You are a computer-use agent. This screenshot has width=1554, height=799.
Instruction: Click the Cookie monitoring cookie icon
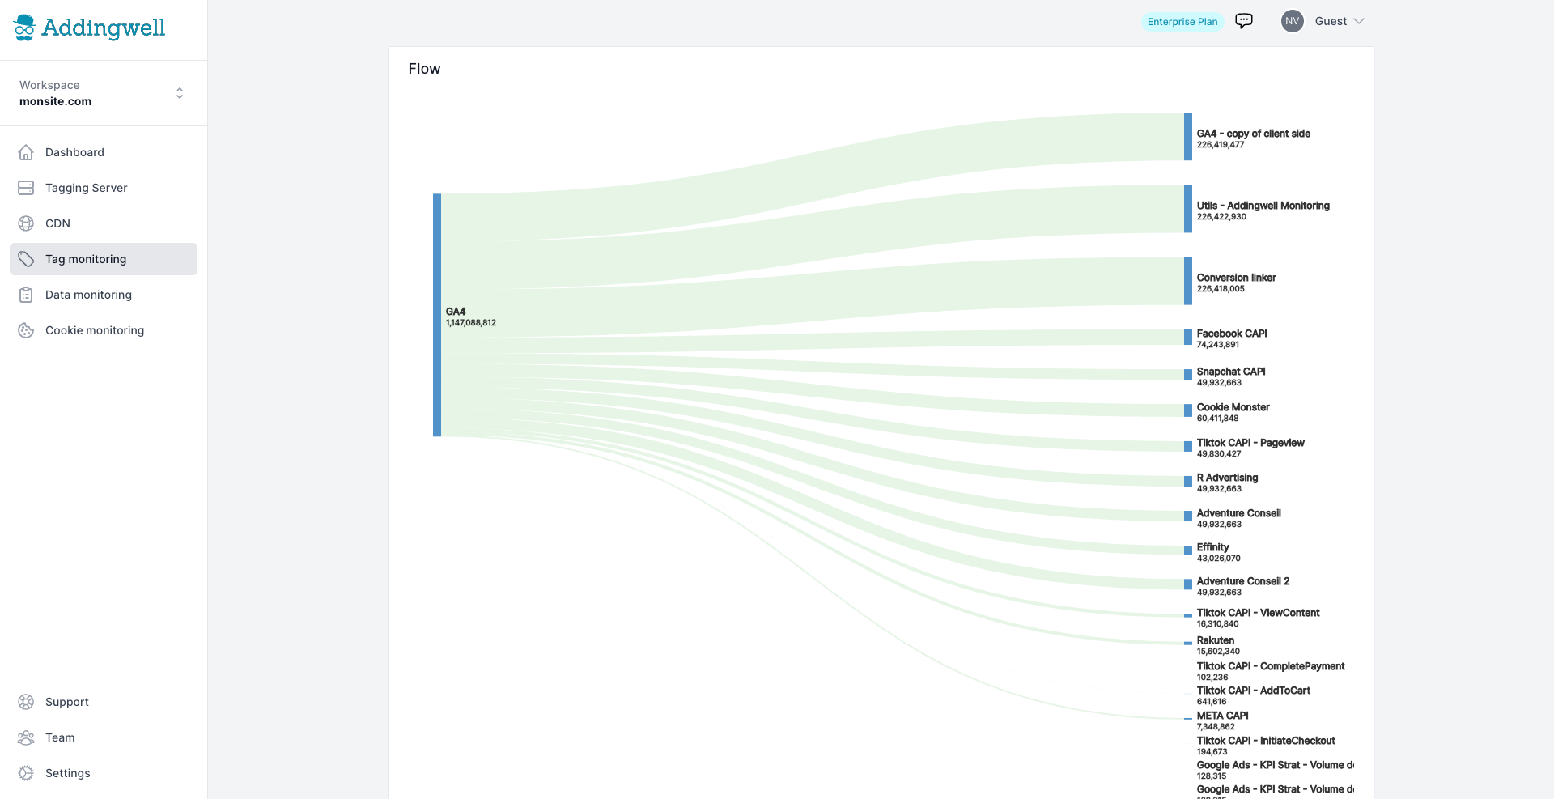click(26, 330)
